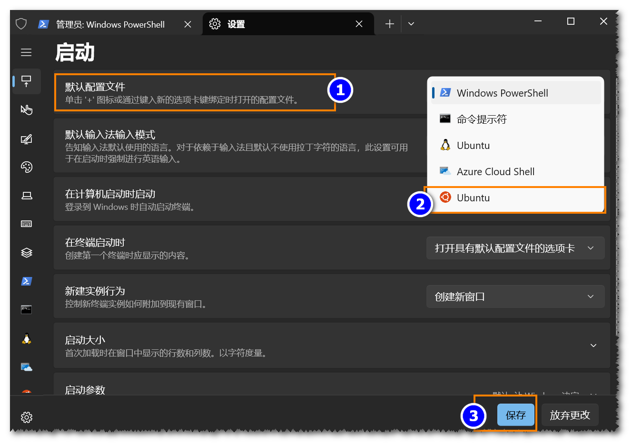Viewport: 632px width, 445px height.
Task: Close the 设置 tab
Action: click(359, 24)
